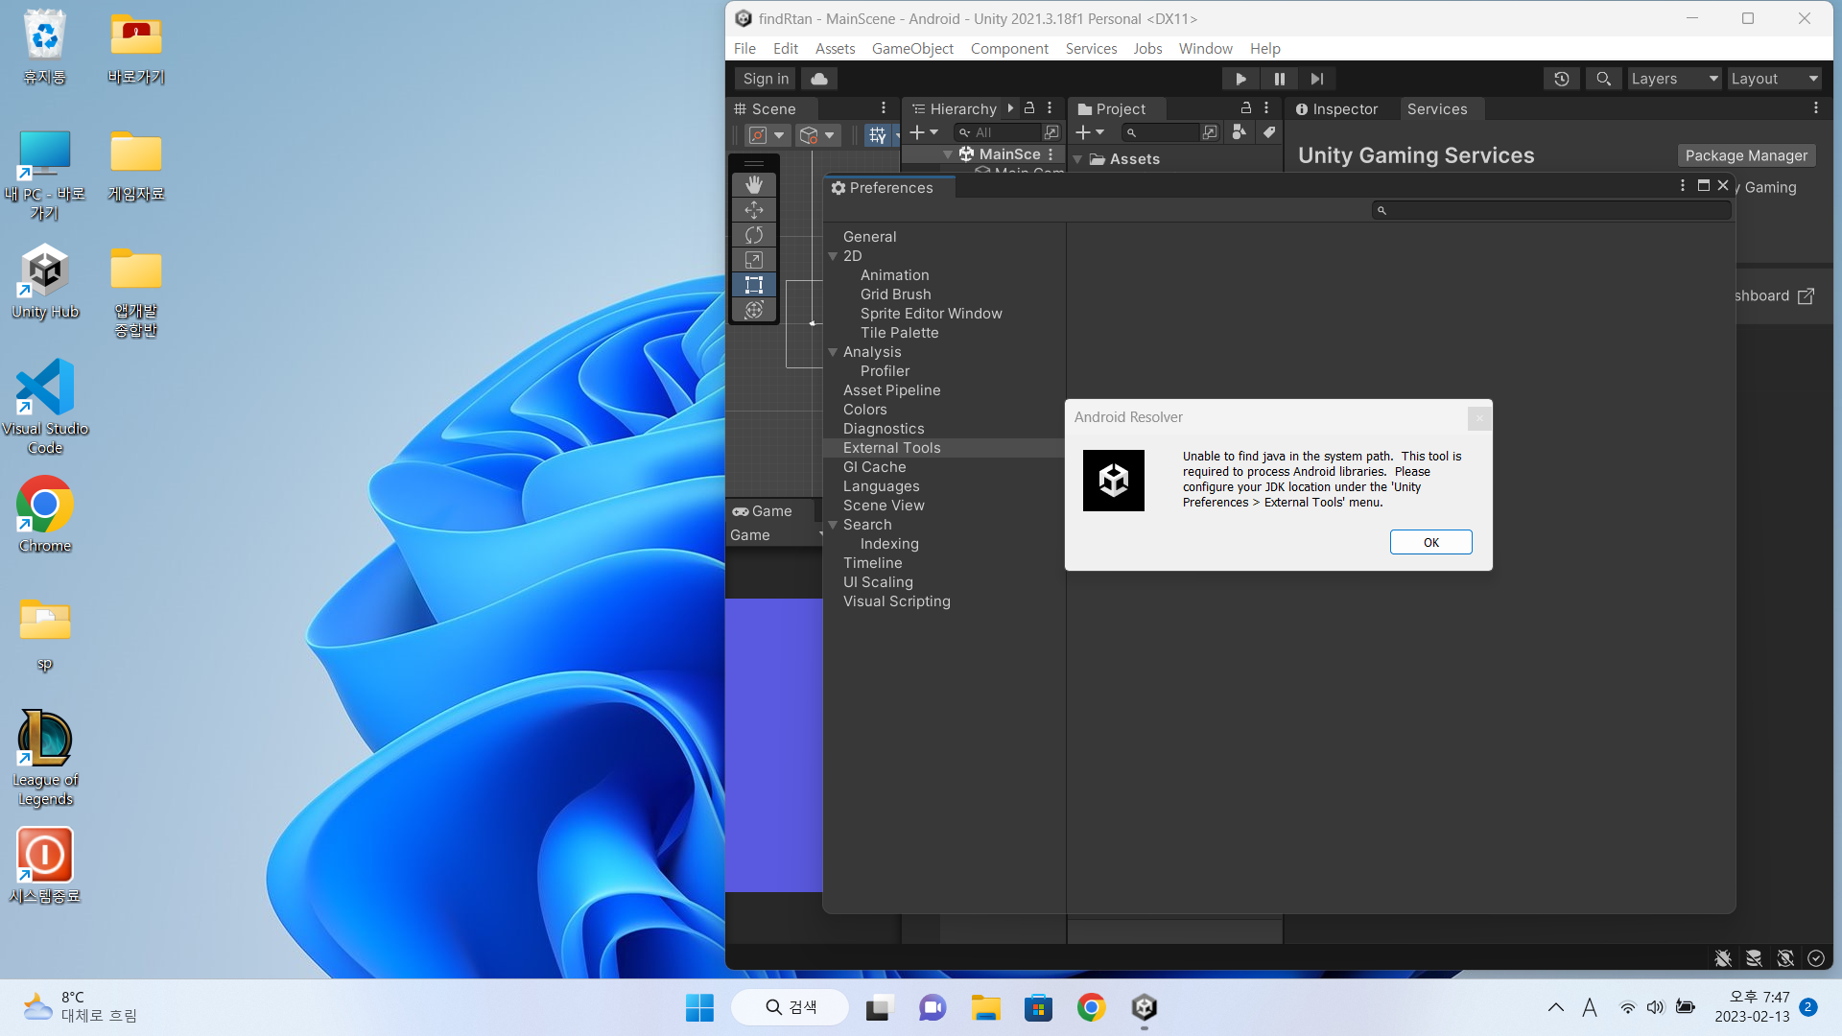This screenshot has width=1842, height=1036.
Task: Open the Undo History icon
Action: point(1562,79)
